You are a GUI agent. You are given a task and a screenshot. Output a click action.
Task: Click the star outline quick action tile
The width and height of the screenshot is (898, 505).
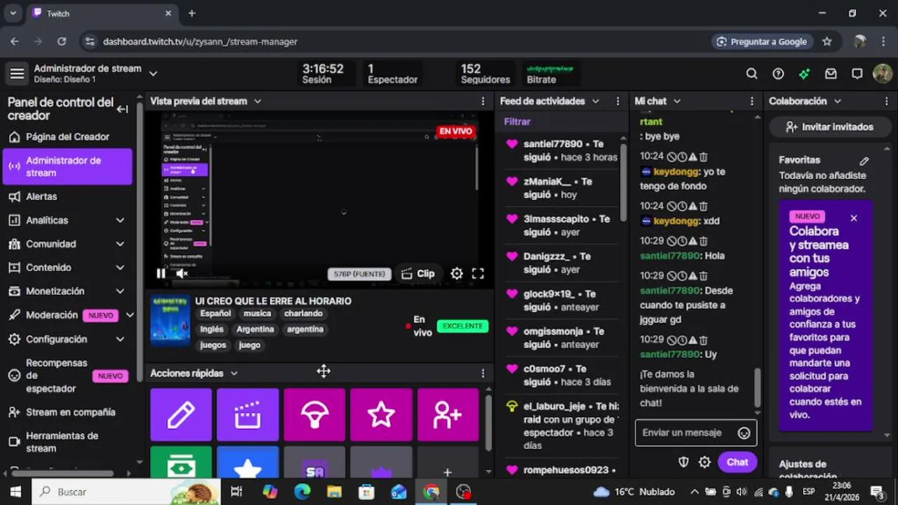point(381,415)
